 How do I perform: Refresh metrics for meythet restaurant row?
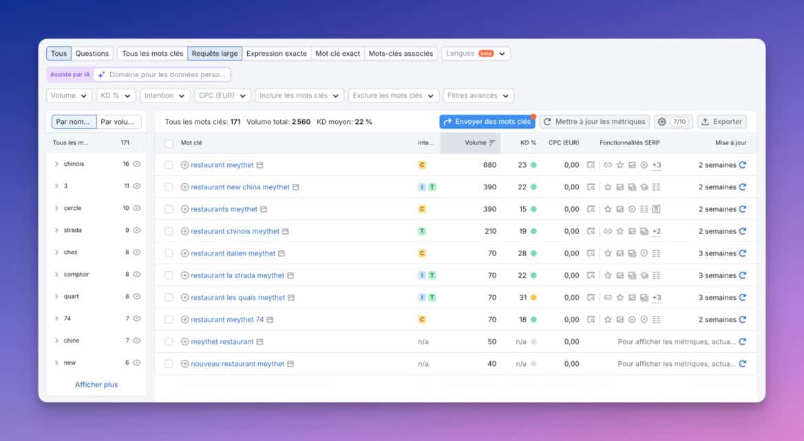tap(743, 342)
